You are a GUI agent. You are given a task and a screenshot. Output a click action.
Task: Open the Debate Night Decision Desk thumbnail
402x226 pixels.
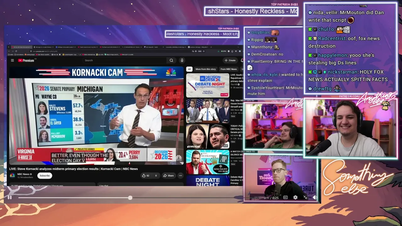[x=208, y=85]
